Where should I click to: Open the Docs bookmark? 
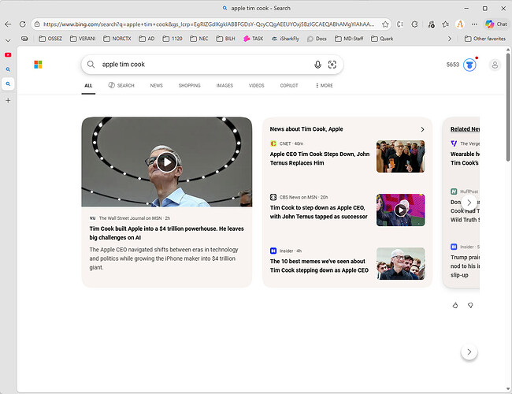317,39
